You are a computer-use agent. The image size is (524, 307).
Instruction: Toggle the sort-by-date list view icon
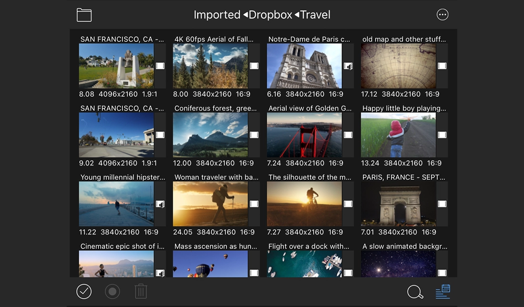click(x=443, y=291)
